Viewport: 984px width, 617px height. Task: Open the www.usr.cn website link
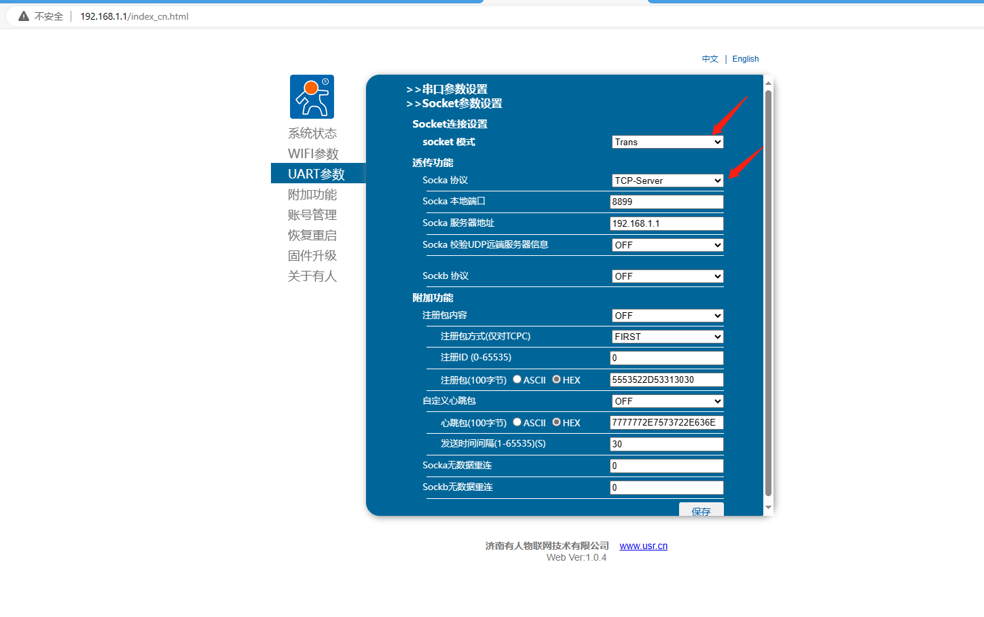pyautogui.click(x=643, y=546)
